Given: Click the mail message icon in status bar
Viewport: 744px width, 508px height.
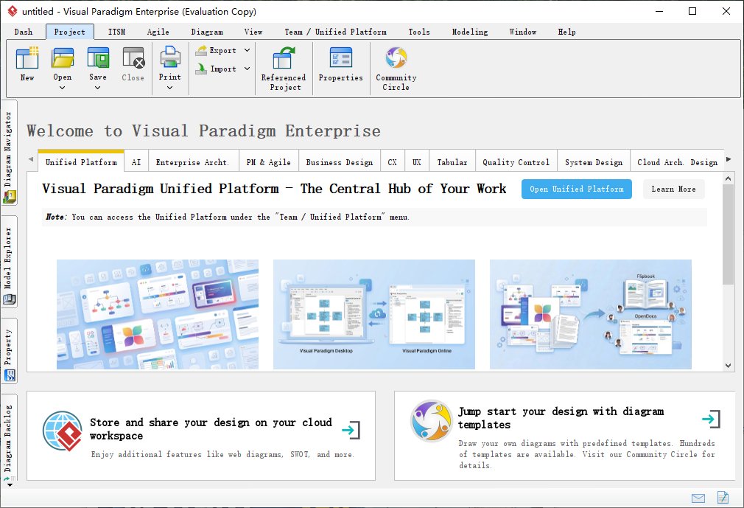Looking at the screenshot, I should pyautogui.click(x=698, y=498).
